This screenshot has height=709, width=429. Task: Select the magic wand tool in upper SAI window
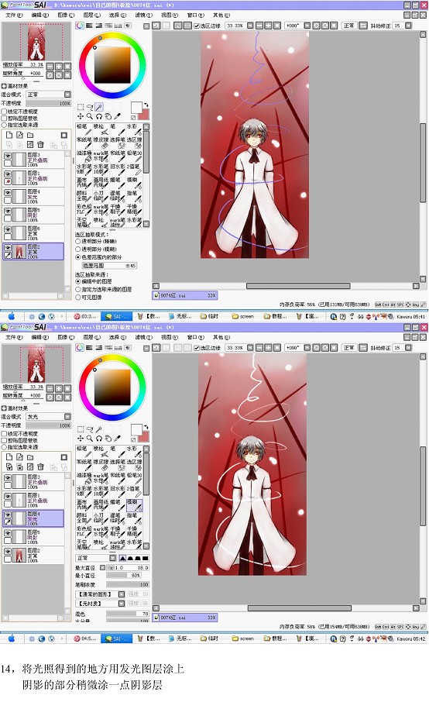[x=99, y=107]
